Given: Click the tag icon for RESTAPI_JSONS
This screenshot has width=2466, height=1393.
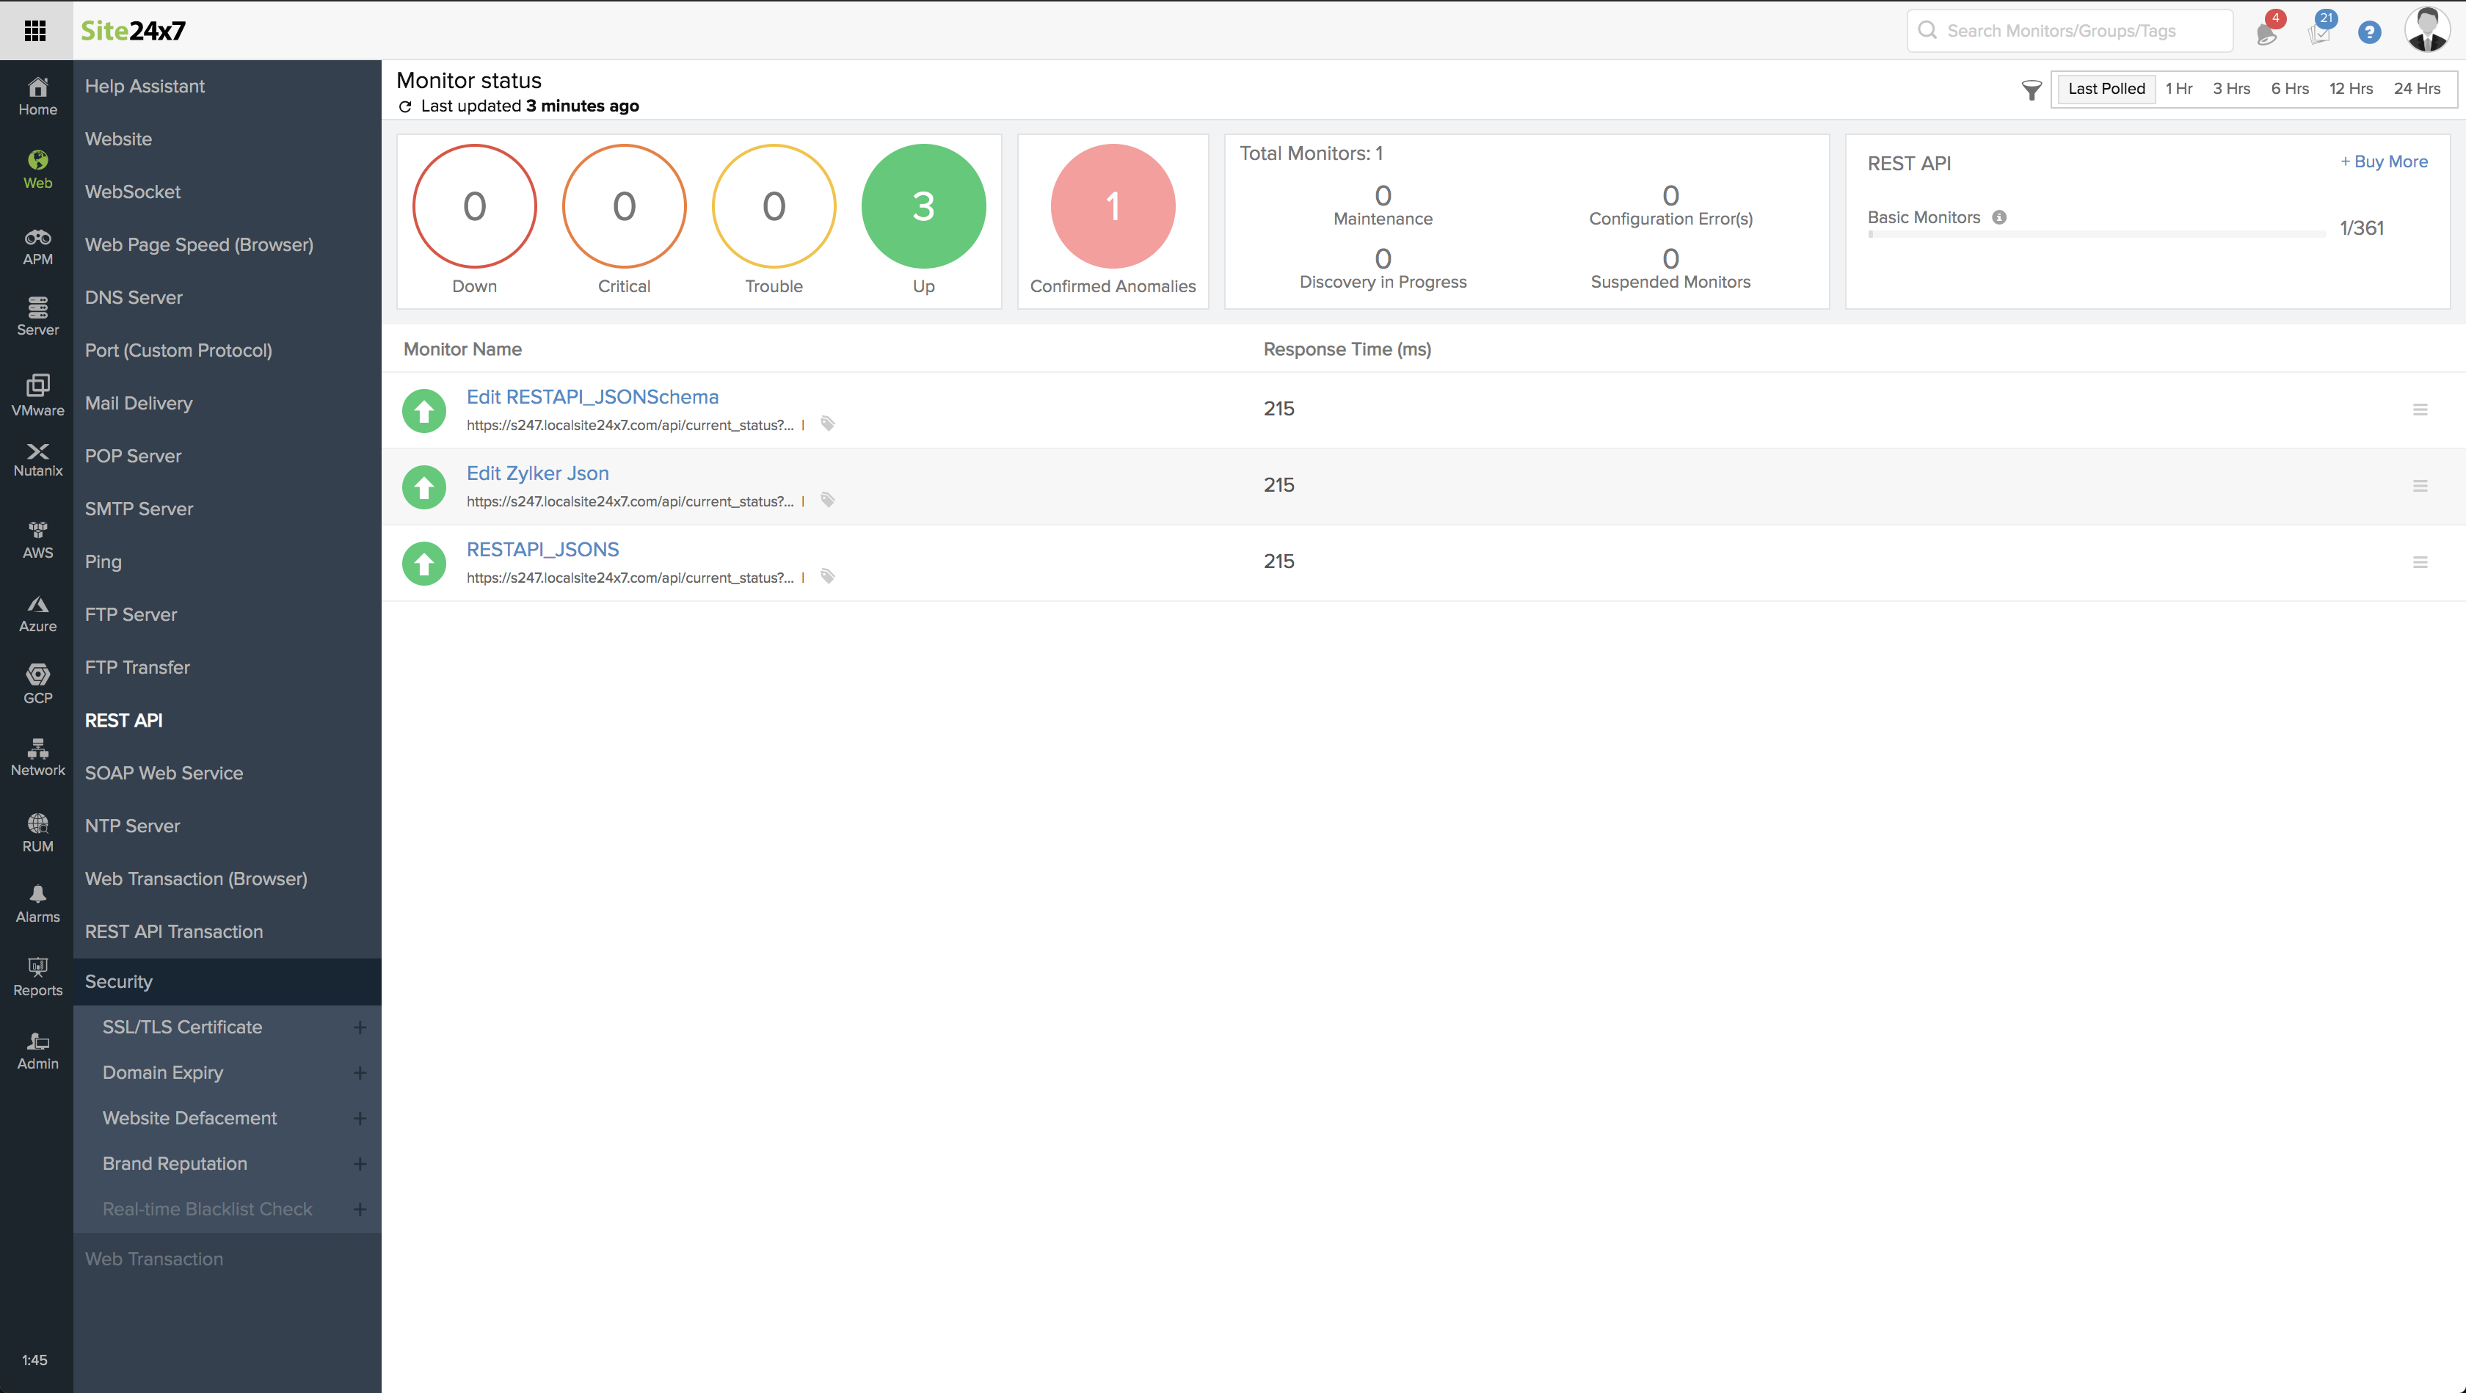Looking at the screenshot, I should [x=828, y=576].
